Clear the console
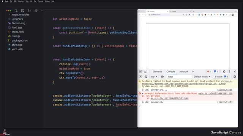The height and width of the screenshot is (136, 243). (146, 77)
